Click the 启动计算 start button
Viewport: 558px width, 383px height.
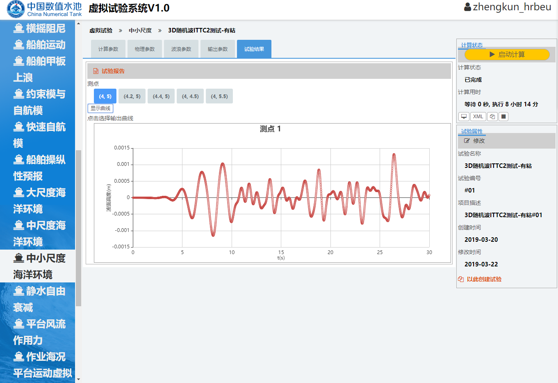click(x=507, y=55)
